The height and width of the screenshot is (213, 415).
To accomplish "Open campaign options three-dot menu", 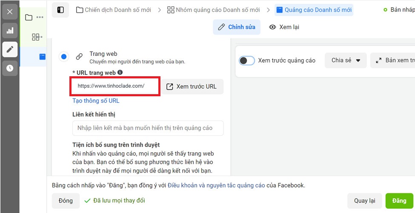I will coord(40,17).
